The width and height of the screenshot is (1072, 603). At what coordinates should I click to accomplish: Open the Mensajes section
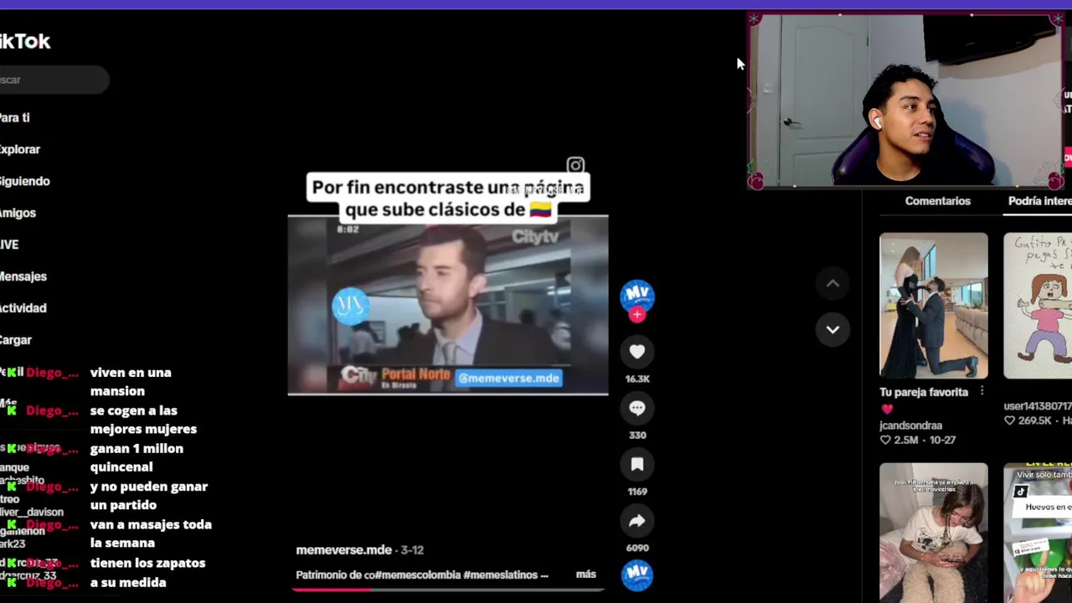click(23, 276)
